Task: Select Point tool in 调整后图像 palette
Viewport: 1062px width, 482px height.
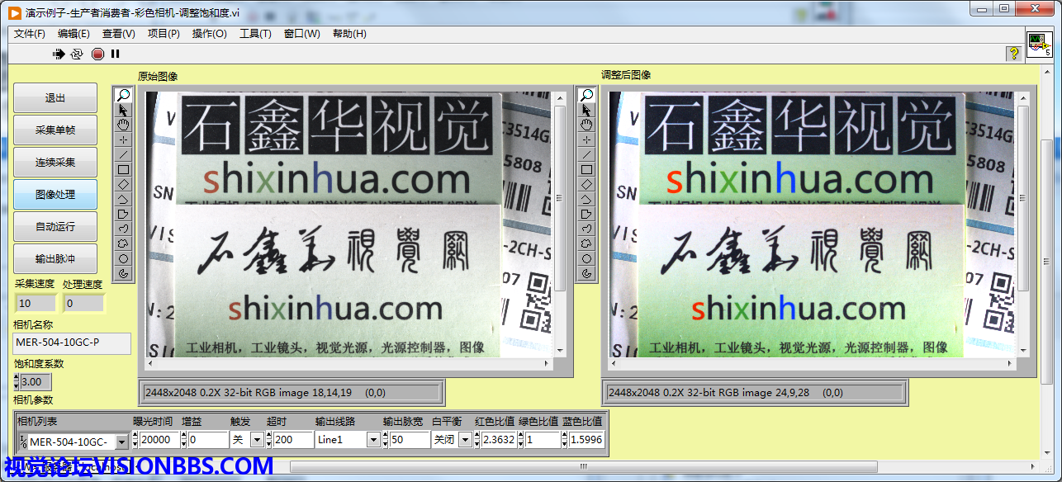Action: pos(586,139)
